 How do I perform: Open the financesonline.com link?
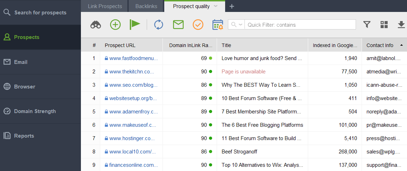click(133, 165)
